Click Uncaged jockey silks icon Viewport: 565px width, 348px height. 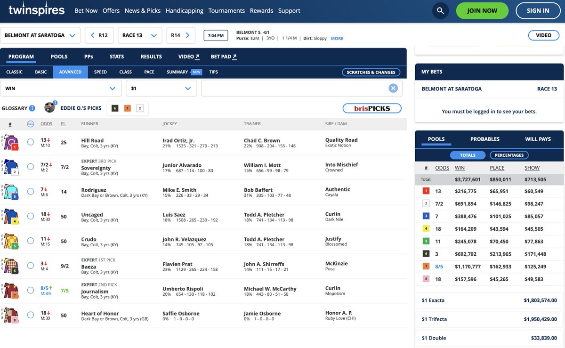10,217
